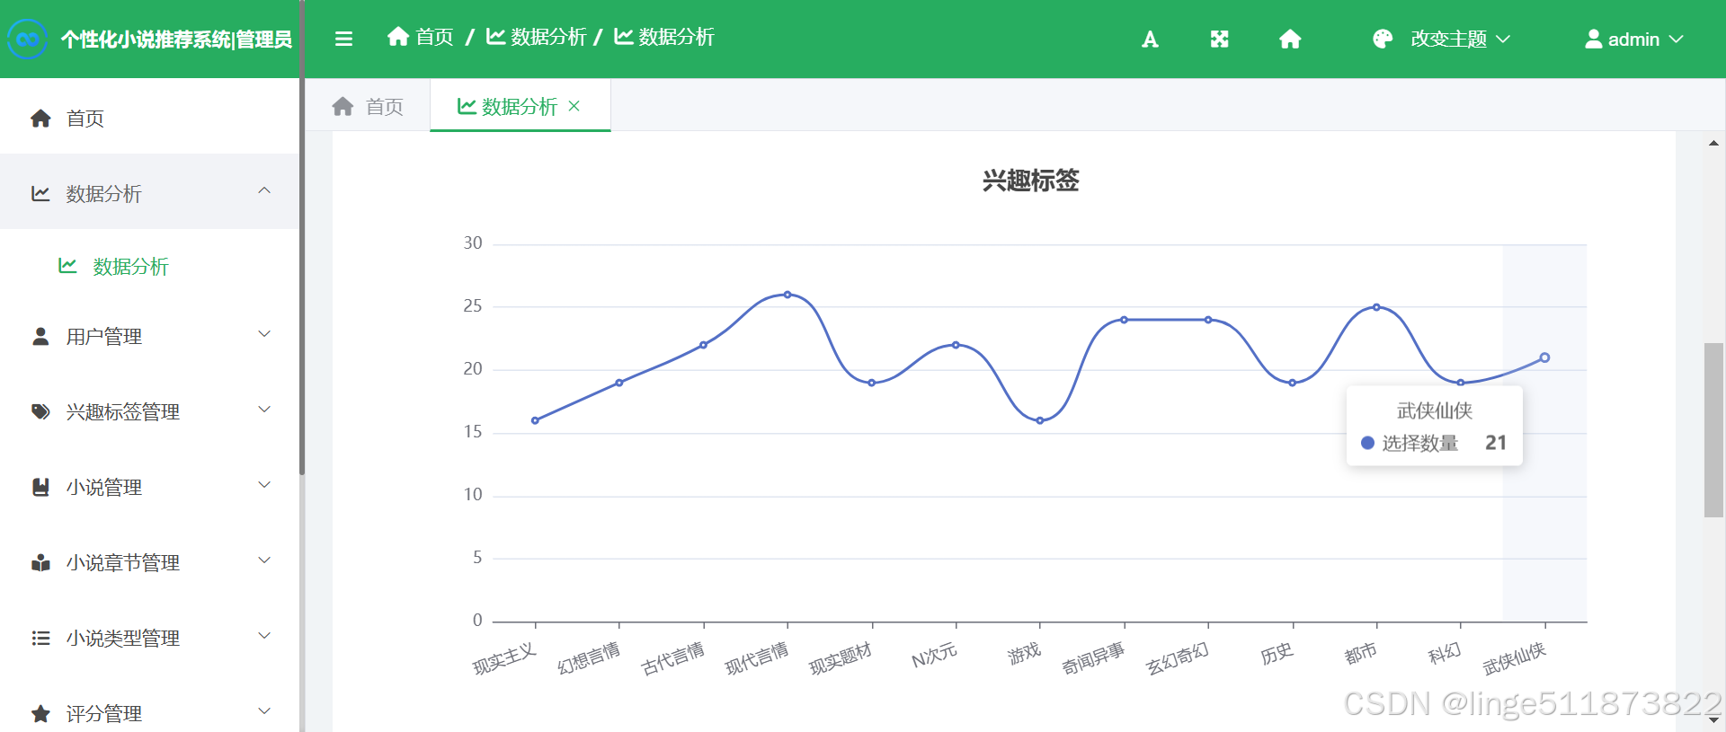Click the 科幻 axis label
Image resolution: width=1726 pixels, height=732 pixels.
1445,654
